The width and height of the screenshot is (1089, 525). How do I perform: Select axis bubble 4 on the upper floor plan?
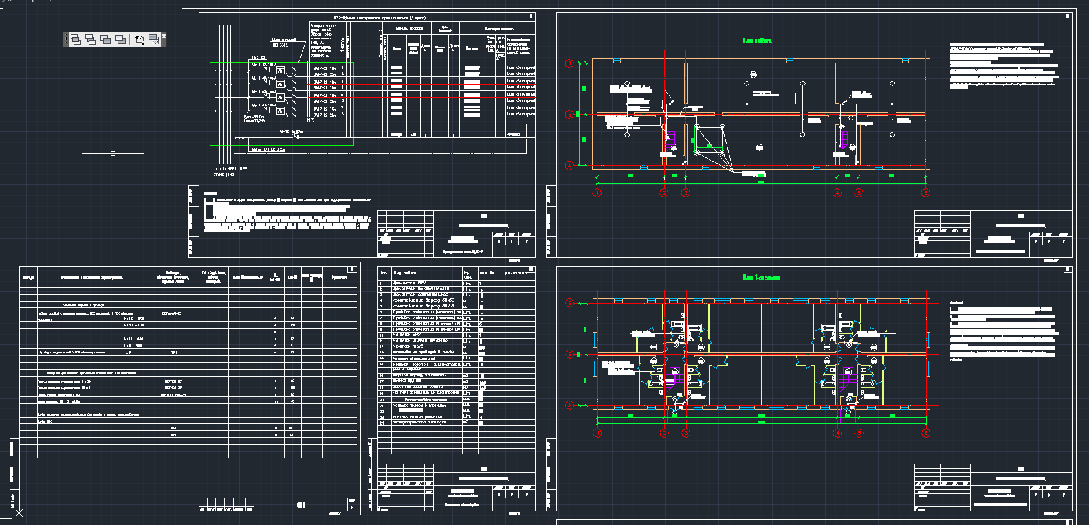837,193
